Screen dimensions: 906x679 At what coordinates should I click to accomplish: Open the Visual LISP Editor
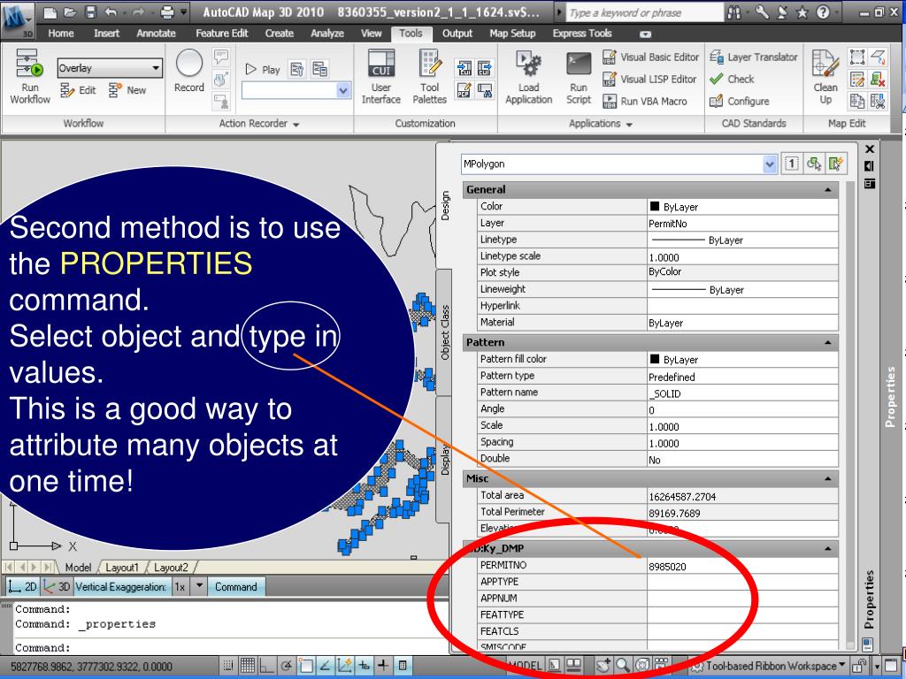pos(649,79)
